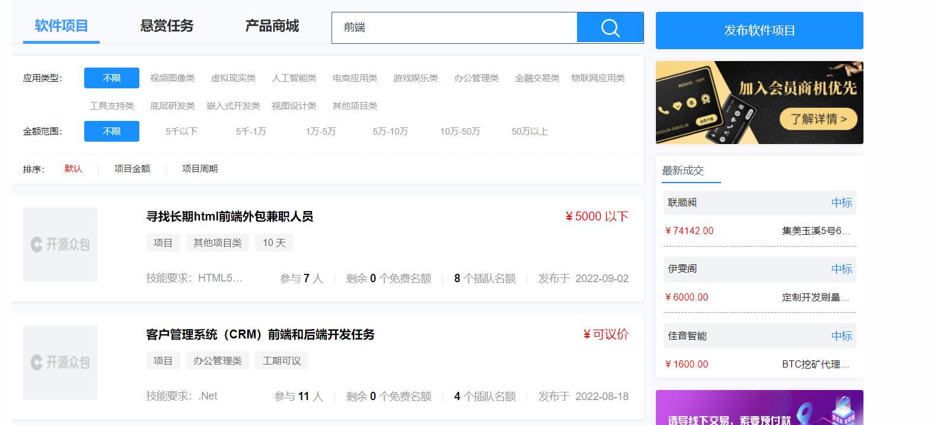This screenshot has height=425, width=937.
Task: Choose the 10万-50万 amount range
Action: click(460, 132)
